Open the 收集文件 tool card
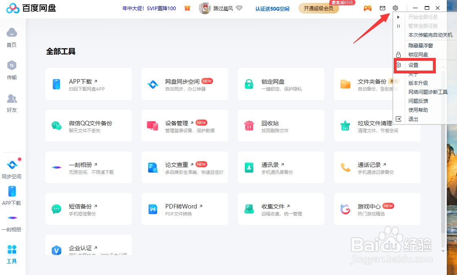This screenshot has height=275, width=457. coord(281,209)
